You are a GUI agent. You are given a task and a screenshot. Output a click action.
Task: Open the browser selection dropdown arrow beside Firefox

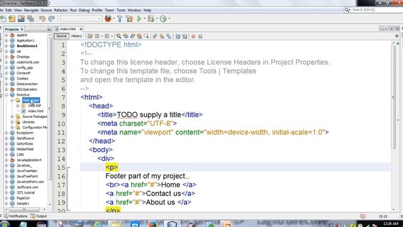113,18
